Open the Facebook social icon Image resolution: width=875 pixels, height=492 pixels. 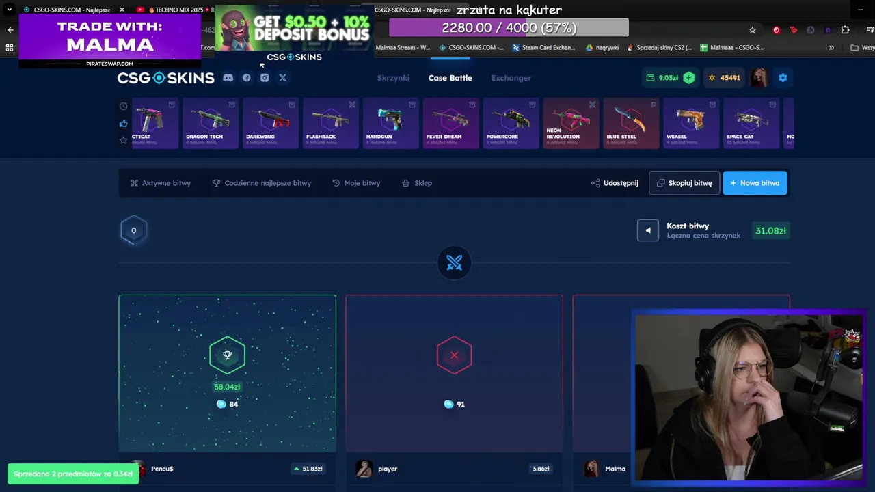click(247, 78)
